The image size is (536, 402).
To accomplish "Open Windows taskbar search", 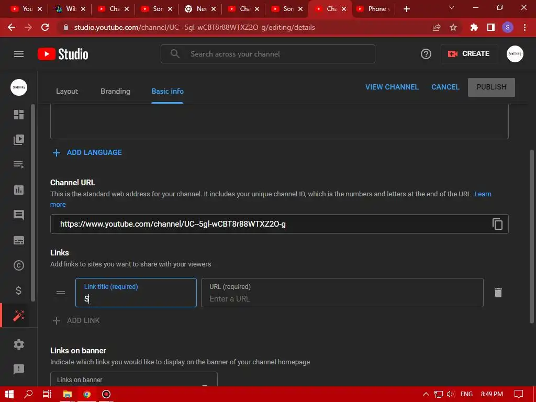I will (x=28, y=394).
